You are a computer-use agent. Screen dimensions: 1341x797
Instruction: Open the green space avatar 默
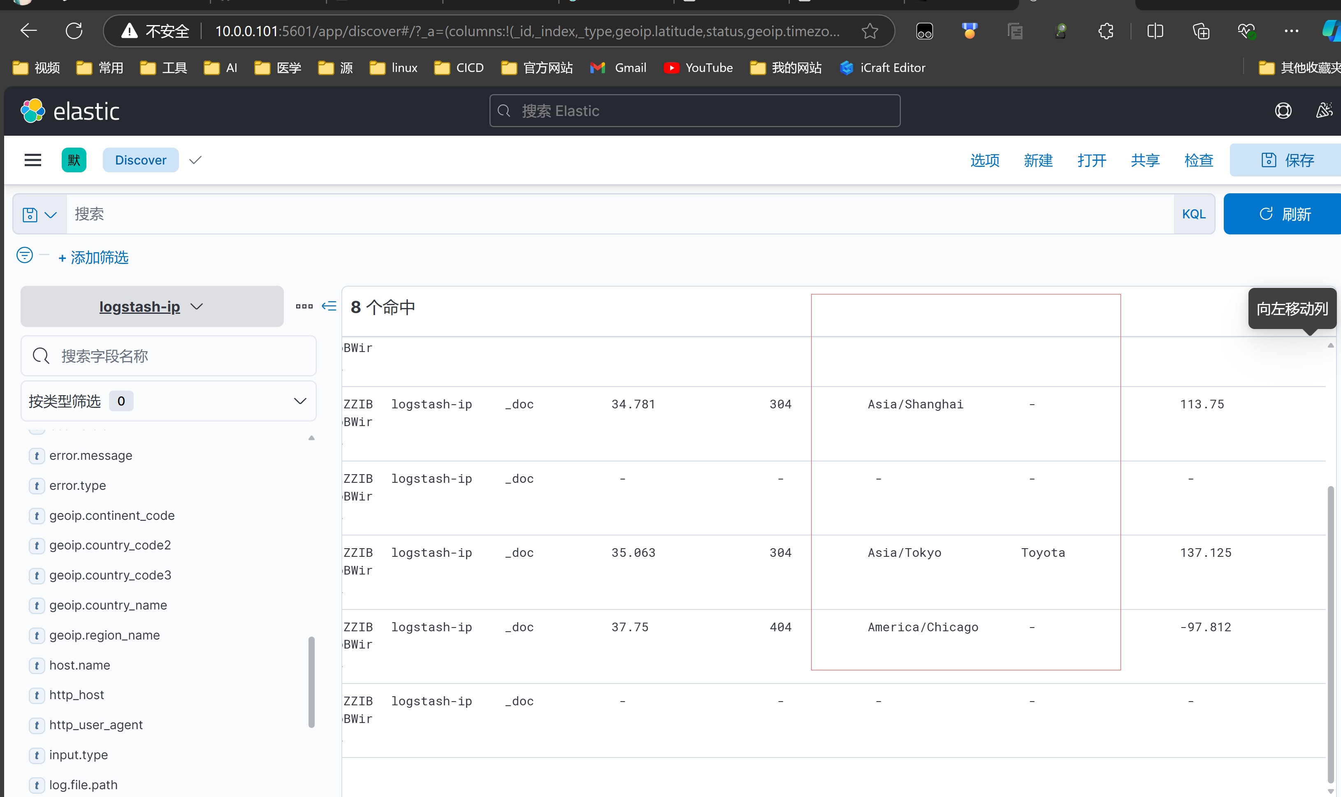point(74,160)
